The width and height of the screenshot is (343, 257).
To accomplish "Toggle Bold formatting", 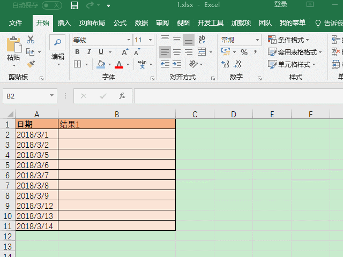I will click(x=77, y=52).
